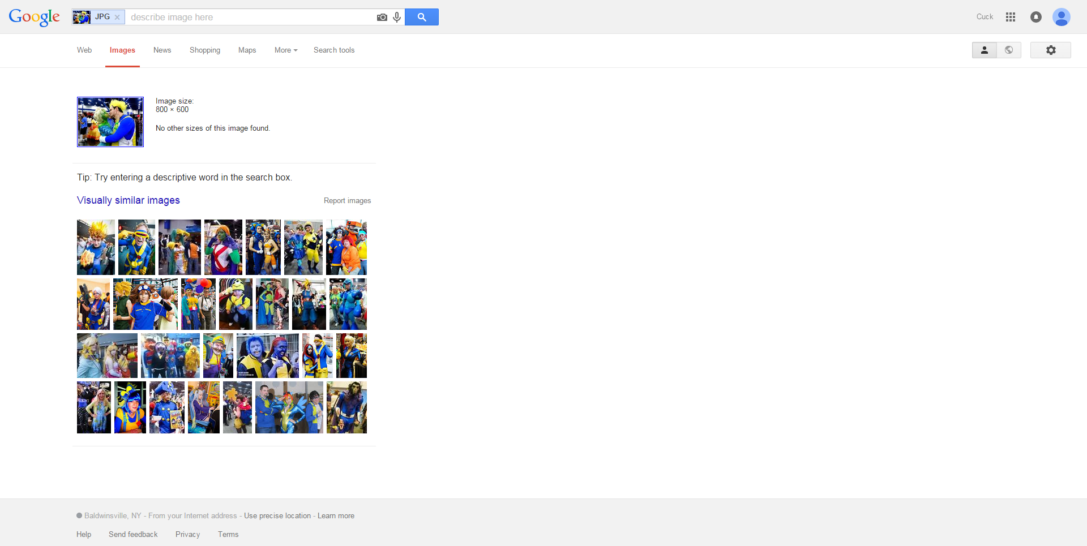
Task: Switch to the News tab
Action: pyautogui.click(x=162, y=50)
